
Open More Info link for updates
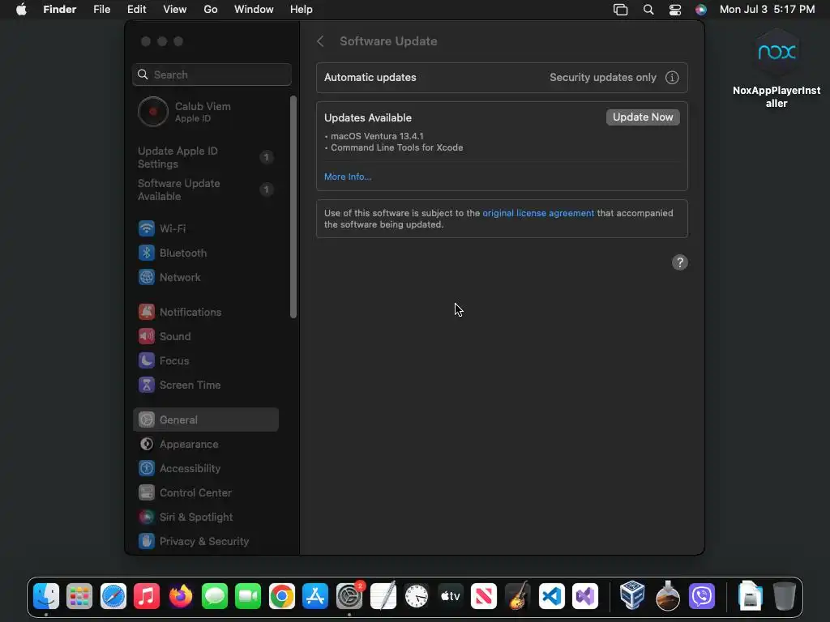348,177
